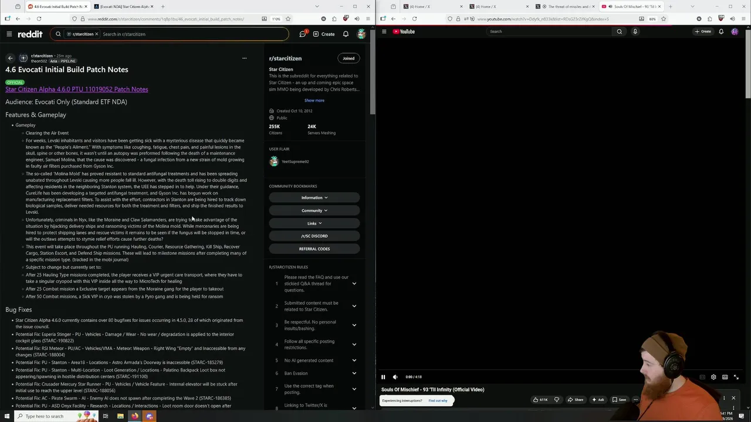Expand rule 2 Submitted content must be related
This screenshot has width=751, height=422.
354,306
